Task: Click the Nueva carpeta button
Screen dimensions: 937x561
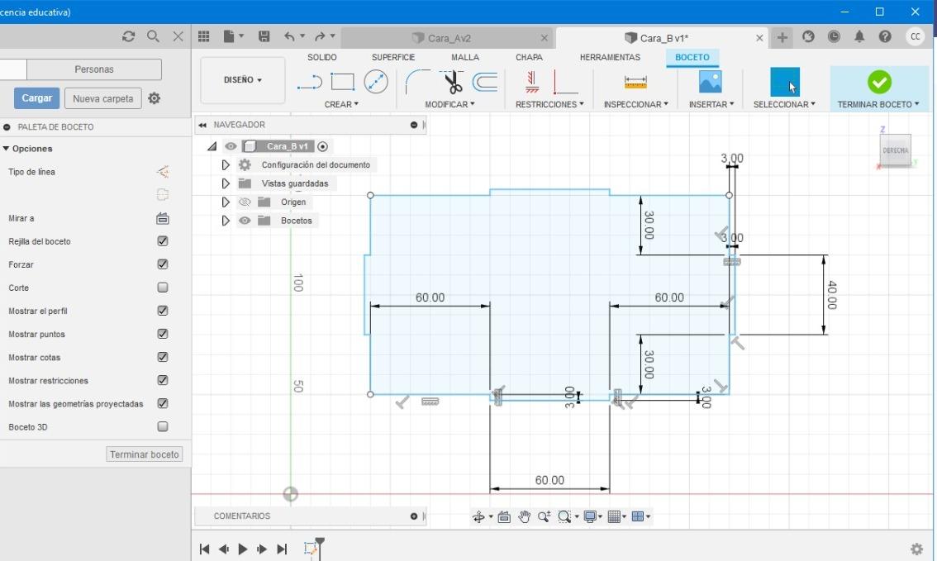Action: (x=102, y=98)
